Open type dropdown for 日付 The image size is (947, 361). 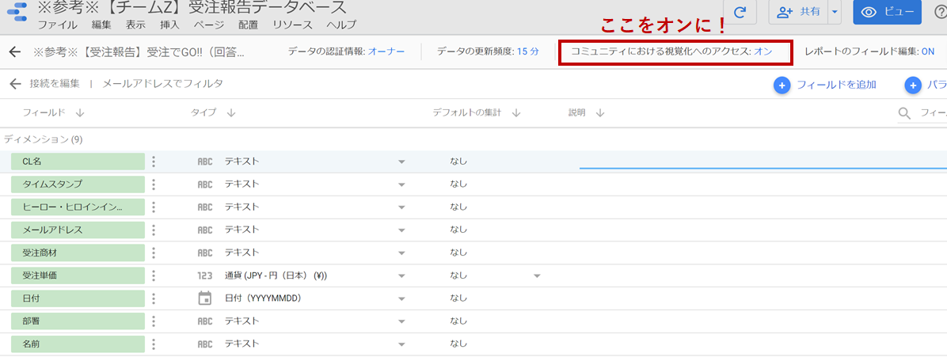[401, 298]
